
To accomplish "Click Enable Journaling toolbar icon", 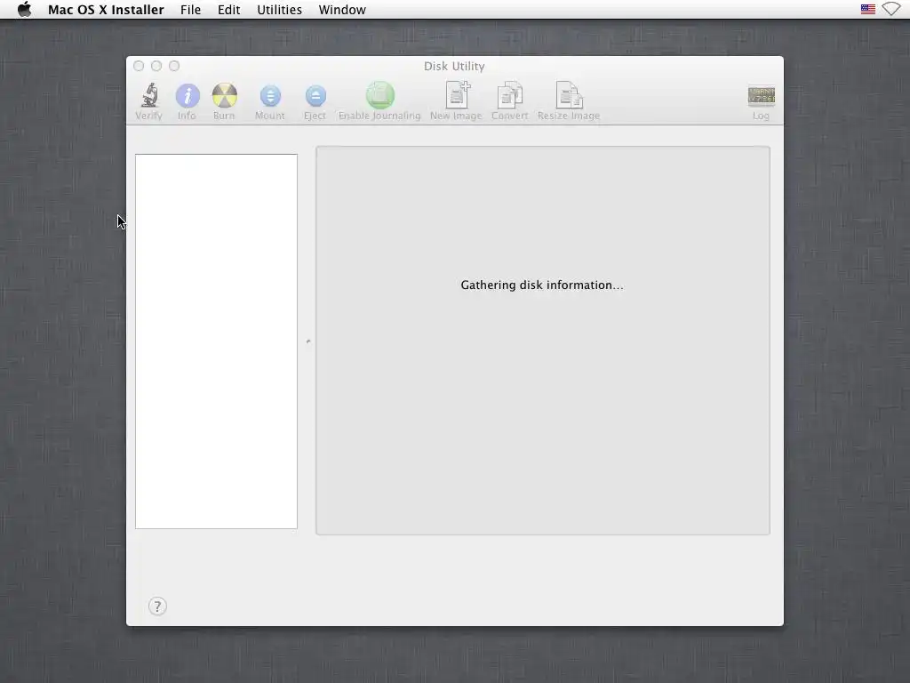I will coord(380,95).
